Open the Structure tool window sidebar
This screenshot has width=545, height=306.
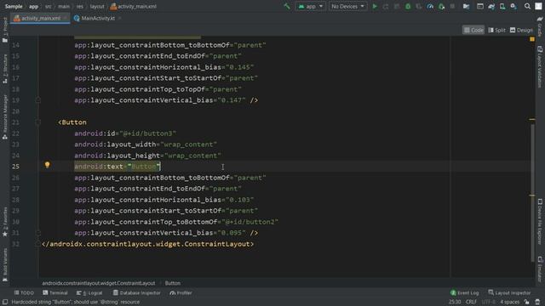(5, 68)
